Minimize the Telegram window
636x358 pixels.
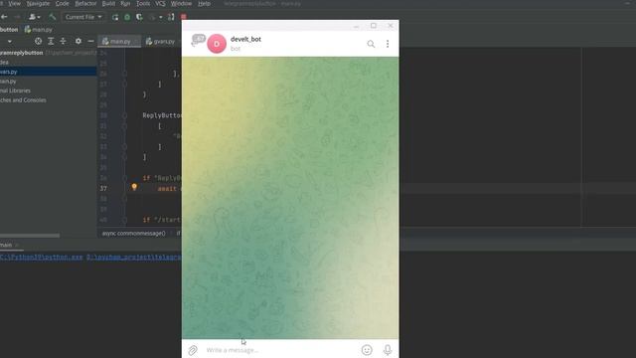356,26
